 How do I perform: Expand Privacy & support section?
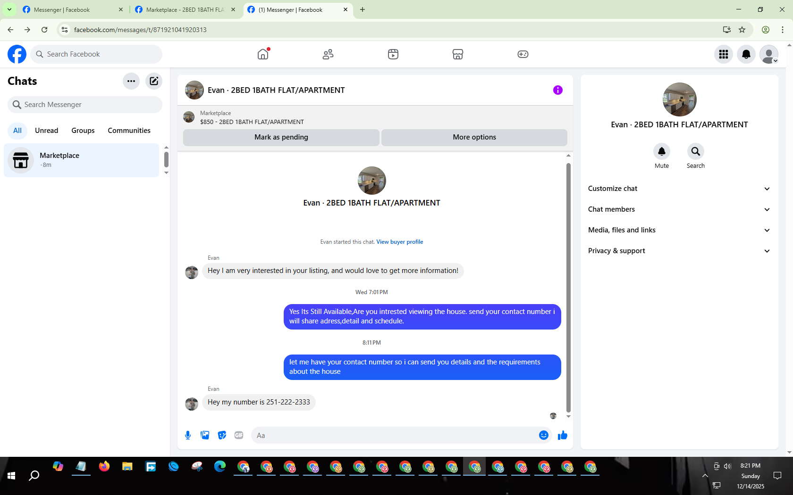tap(679, 251)
